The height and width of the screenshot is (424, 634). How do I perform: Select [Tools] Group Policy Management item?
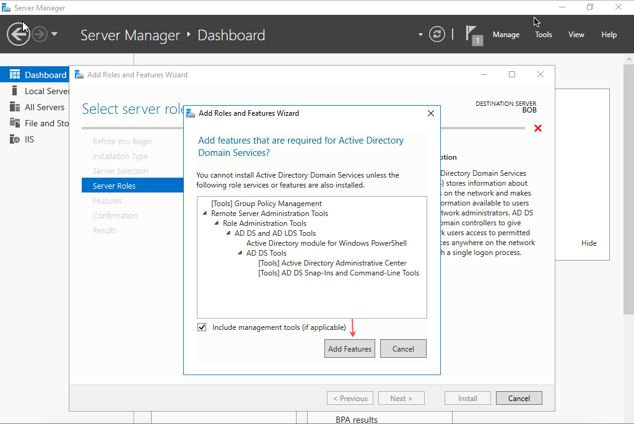click(266, 204)
